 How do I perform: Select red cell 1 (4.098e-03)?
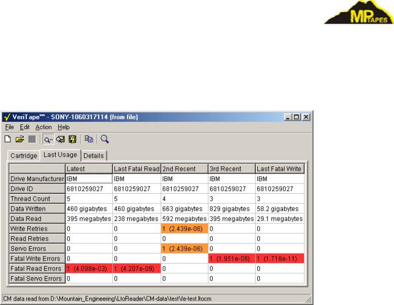click(x=89, y=269)
